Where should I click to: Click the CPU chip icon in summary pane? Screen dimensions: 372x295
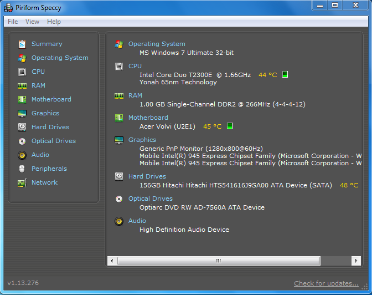point(119,67)
